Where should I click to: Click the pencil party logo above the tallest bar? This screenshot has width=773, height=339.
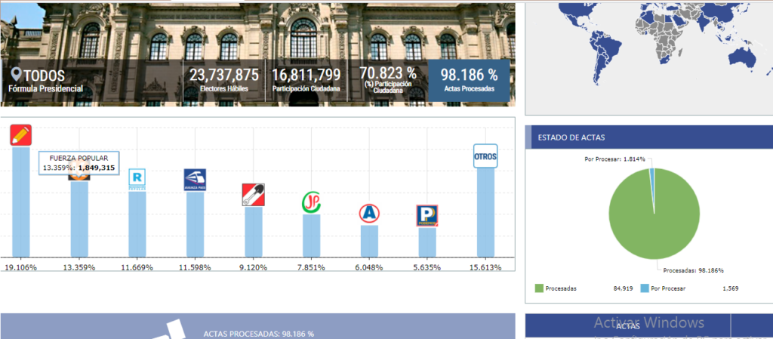pyautogui.click(x=20, y=134)
